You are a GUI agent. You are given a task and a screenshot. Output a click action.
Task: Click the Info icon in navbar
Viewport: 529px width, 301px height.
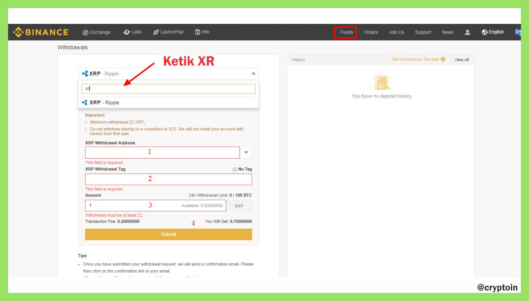point(198,32)
